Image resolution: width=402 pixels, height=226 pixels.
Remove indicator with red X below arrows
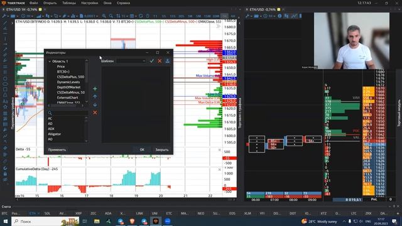[95, 112]
